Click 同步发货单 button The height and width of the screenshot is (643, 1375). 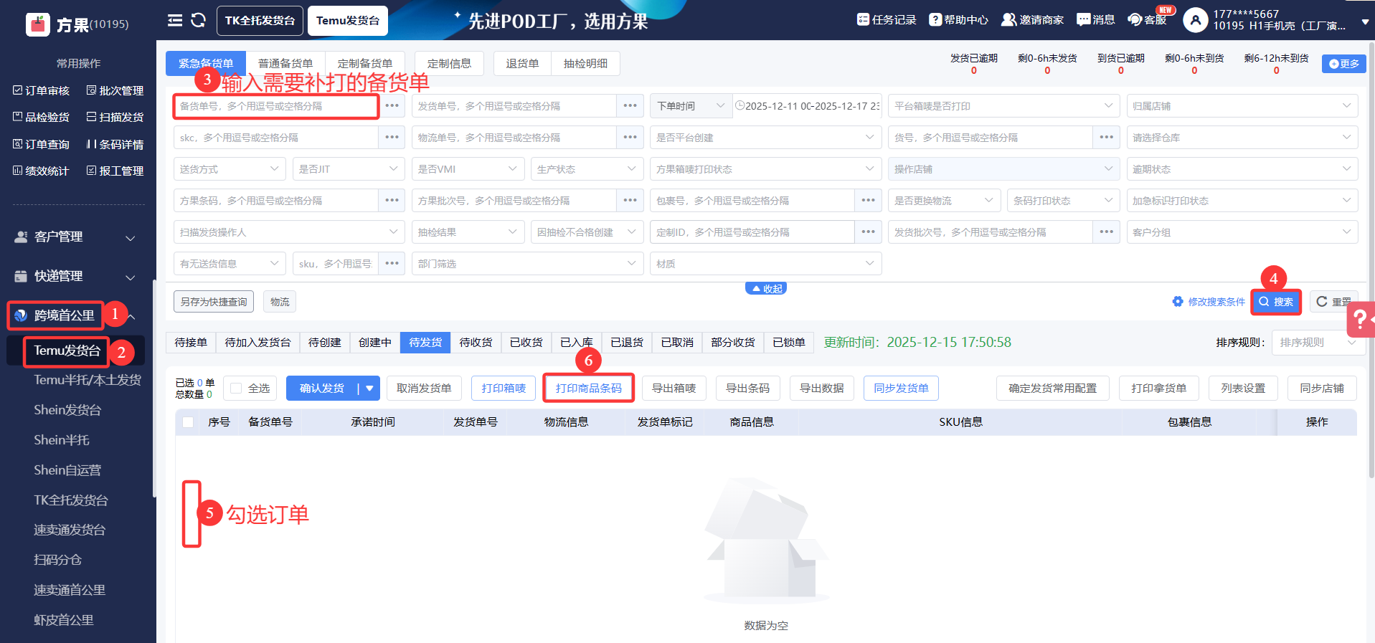pyautogui.click(x=901, y=389)
